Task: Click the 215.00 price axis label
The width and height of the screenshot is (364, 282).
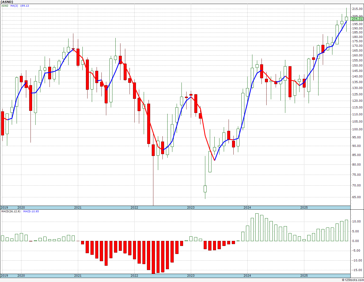Action: pos(358,9)
